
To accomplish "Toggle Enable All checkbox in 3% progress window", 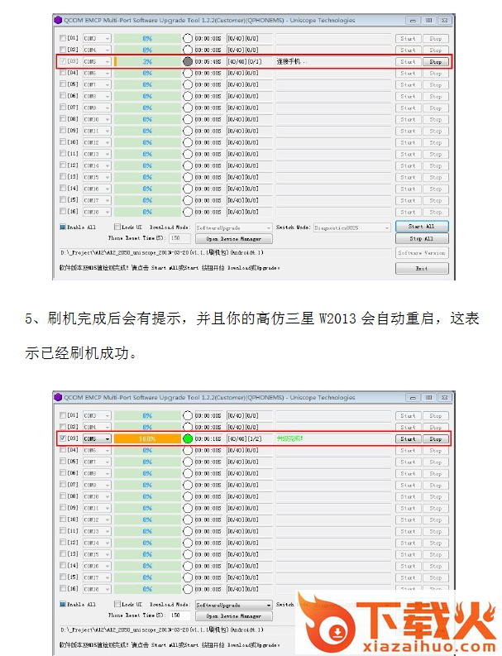I will pos(64,227).
